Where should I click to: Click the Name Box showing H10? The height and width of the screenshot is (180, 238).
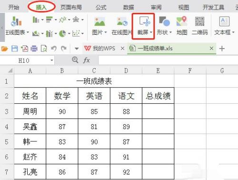(x=24, y=60)
